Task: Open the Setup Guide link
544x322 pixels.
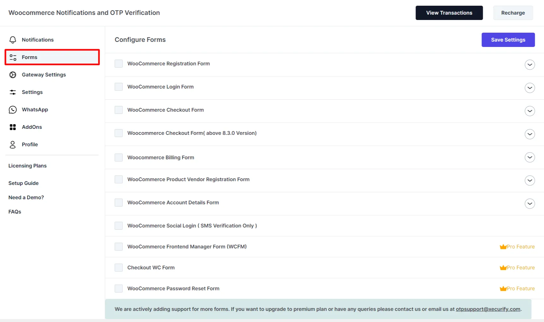Action: click(23, 183)
